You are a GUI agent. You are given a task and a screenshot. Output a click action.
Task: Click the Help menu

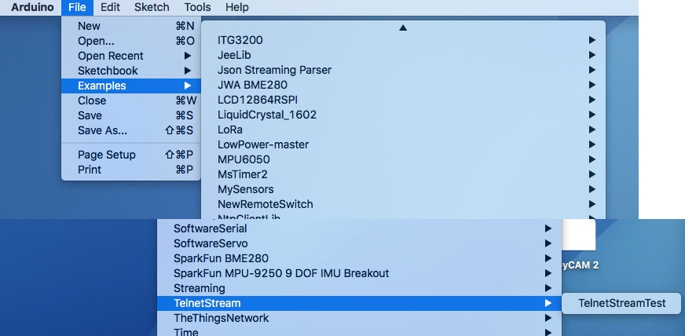pyautogui.click(x=236, y=7)
